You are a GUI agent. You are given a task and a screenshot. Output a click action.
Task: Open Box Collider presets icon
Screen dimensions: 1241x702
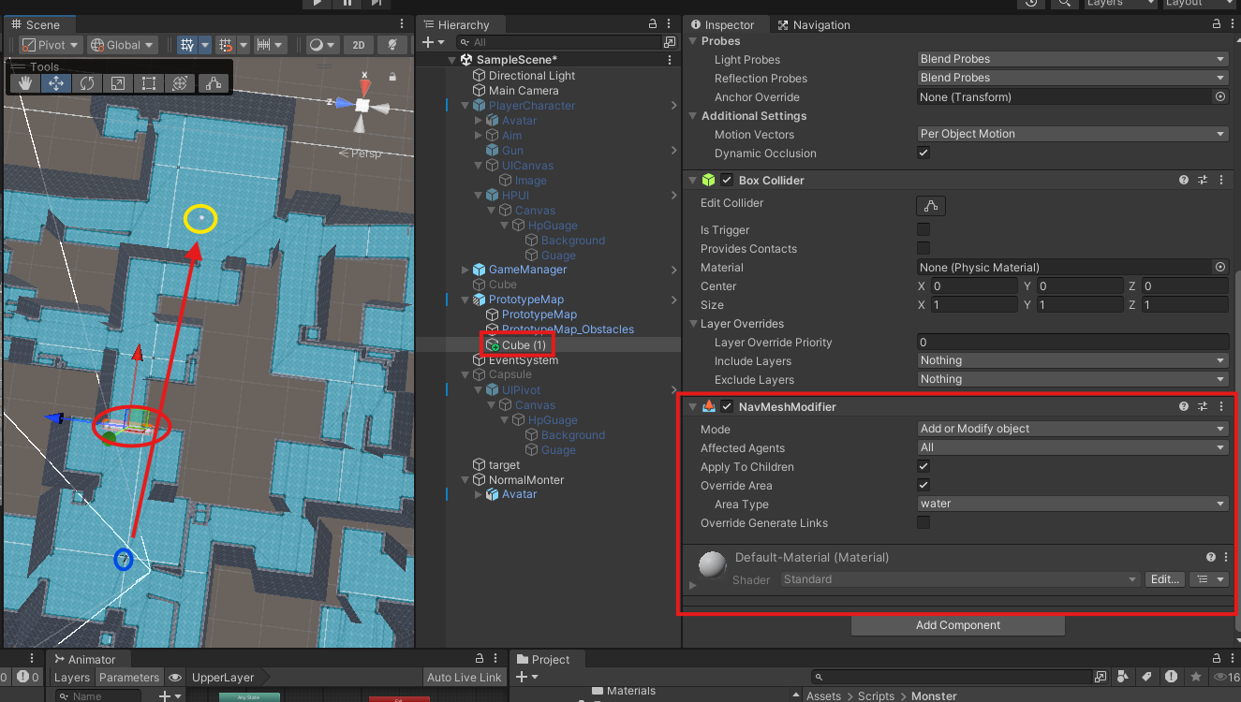click(x=1203, y=180)
